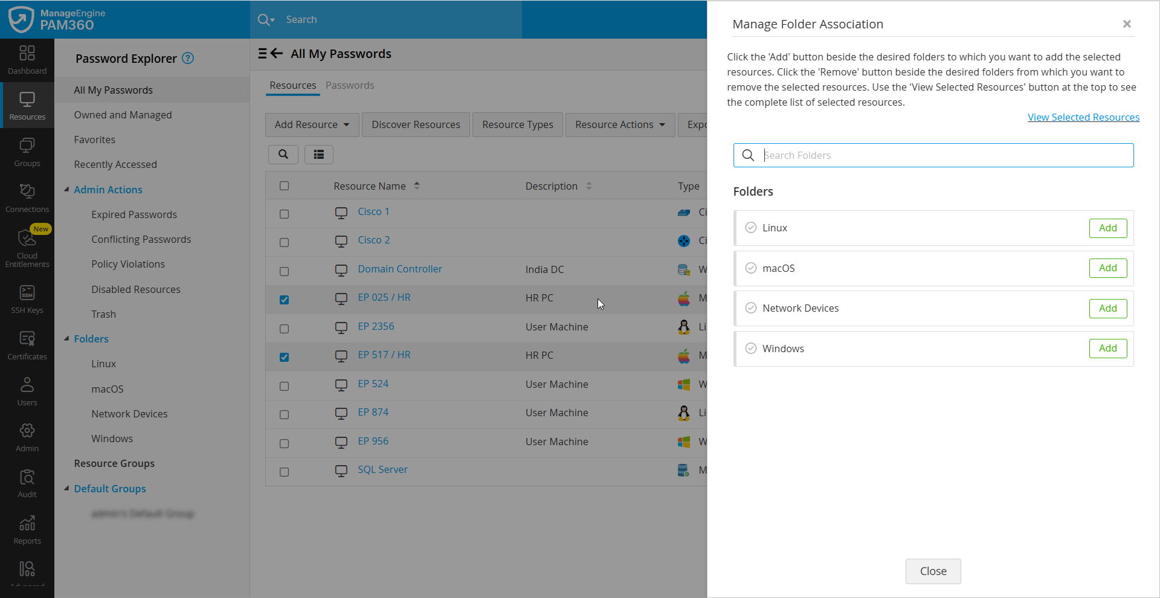Collapse the Admin Actions tree section
This screenshot has width=1160, height=598.
point(66,190)
